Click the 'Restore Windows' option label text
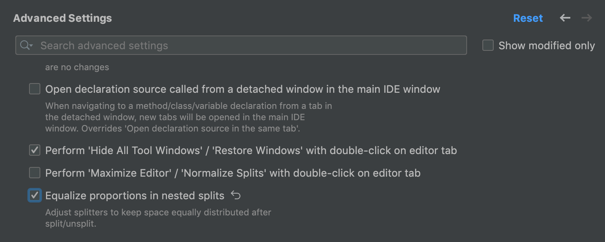The height and width of the screenshot is (242, 605). [251, 150]
